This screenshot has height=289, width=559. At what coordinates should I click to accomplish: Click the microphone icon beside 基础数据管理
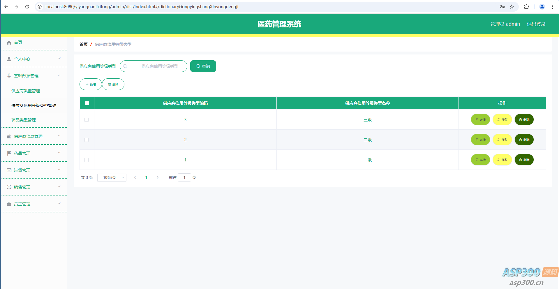(9, 76)
